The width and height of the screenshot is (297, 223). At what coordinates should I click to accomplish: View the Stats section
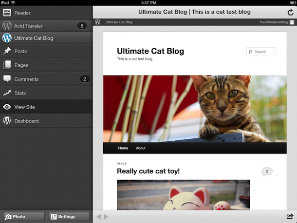[x=46, y=93]
